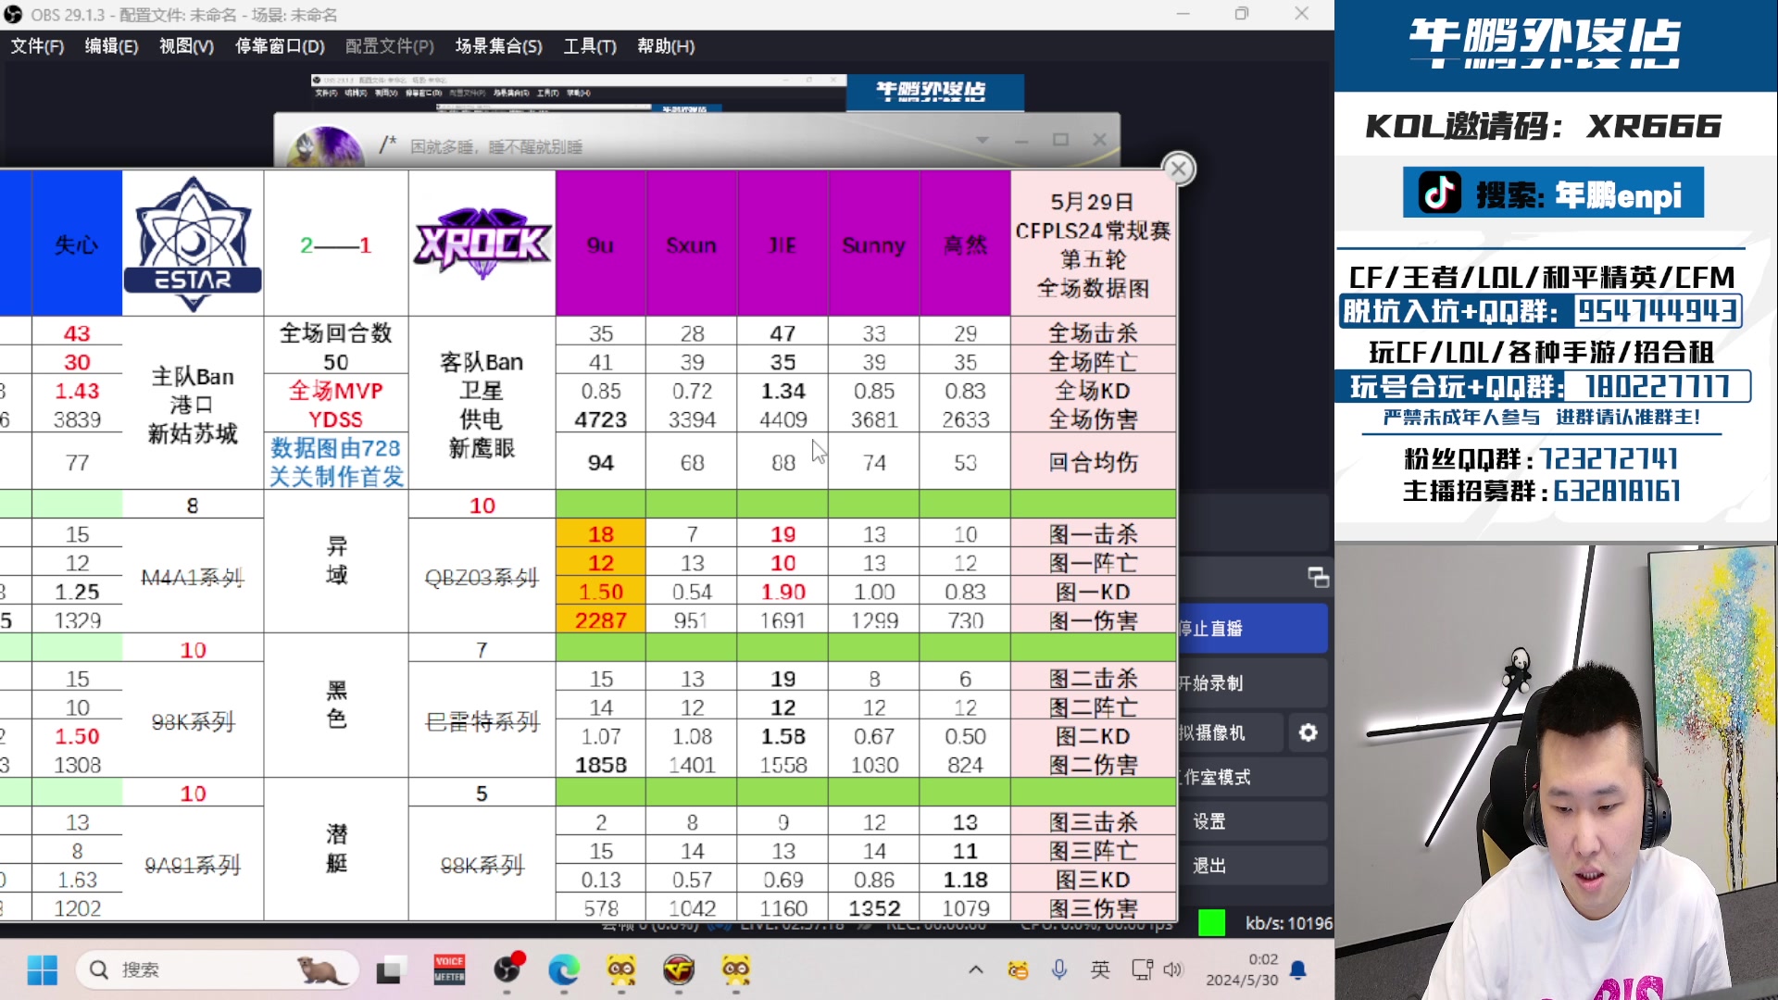
Task: Click the multiview layout icon above 停止直播
Action: point(1319,577)
